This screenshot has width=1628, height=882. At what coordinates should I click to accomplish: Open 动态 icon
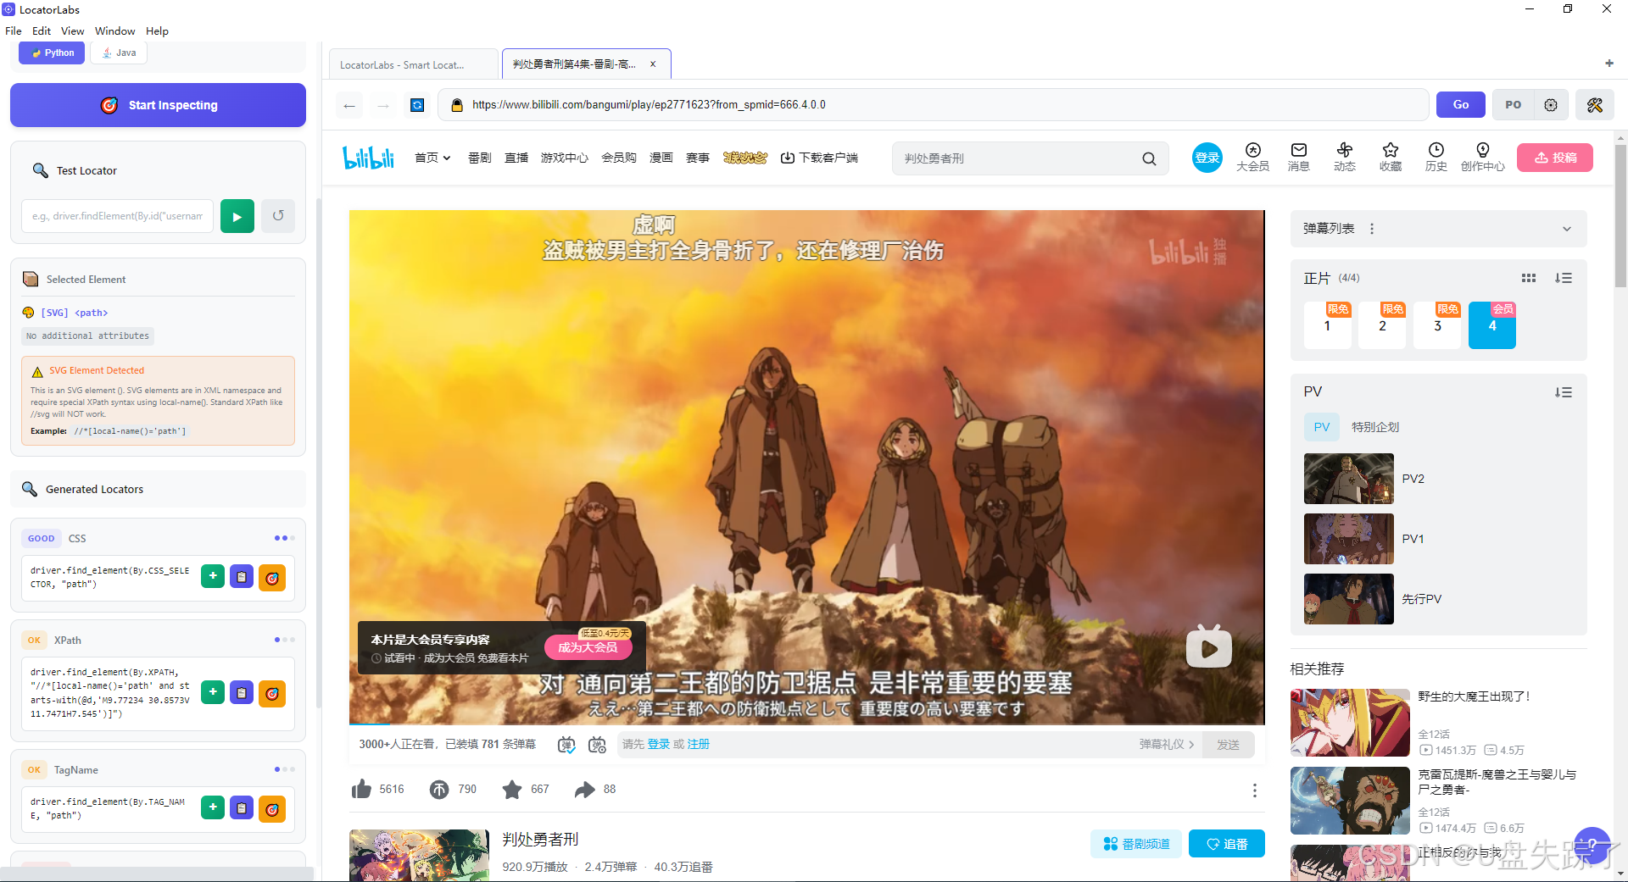click(x=1345, y=157)
